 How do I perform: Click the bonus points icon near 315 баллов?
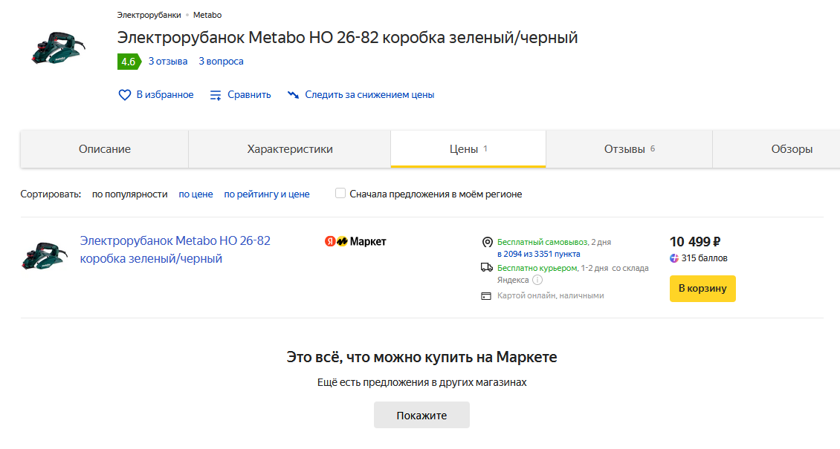(x=674, y=258)
